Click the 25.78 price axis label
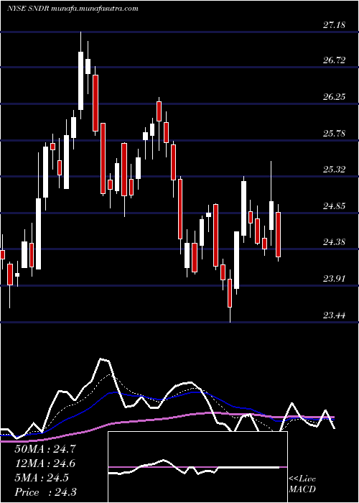359x503 pixels. (x=334, y=134)
